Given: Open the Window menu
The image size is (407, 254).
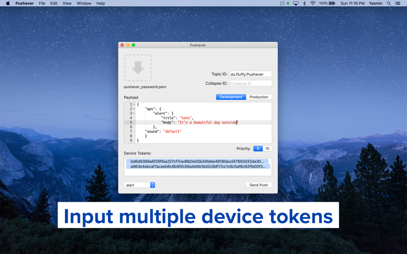Looking at the screenshot, I should pyautogui.click(x=83, y=4).
